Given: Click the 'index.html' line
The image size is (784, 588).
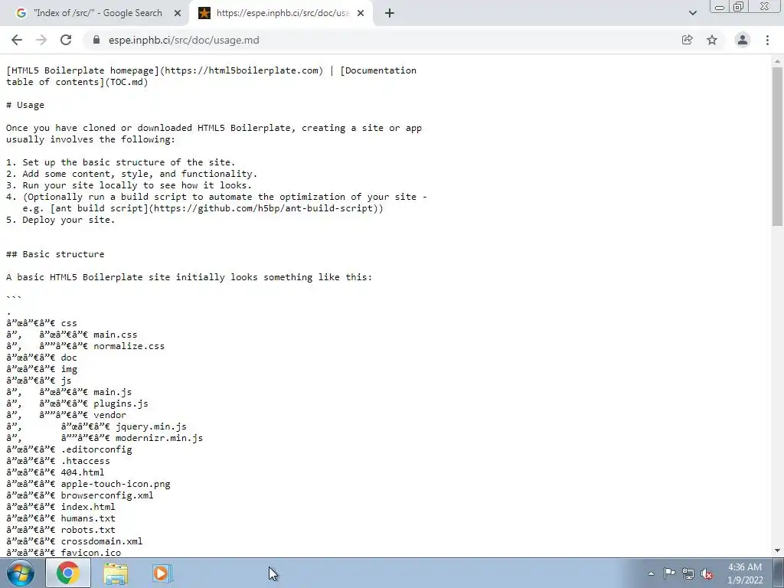Looking at the screenshot, I should [60, 507].
